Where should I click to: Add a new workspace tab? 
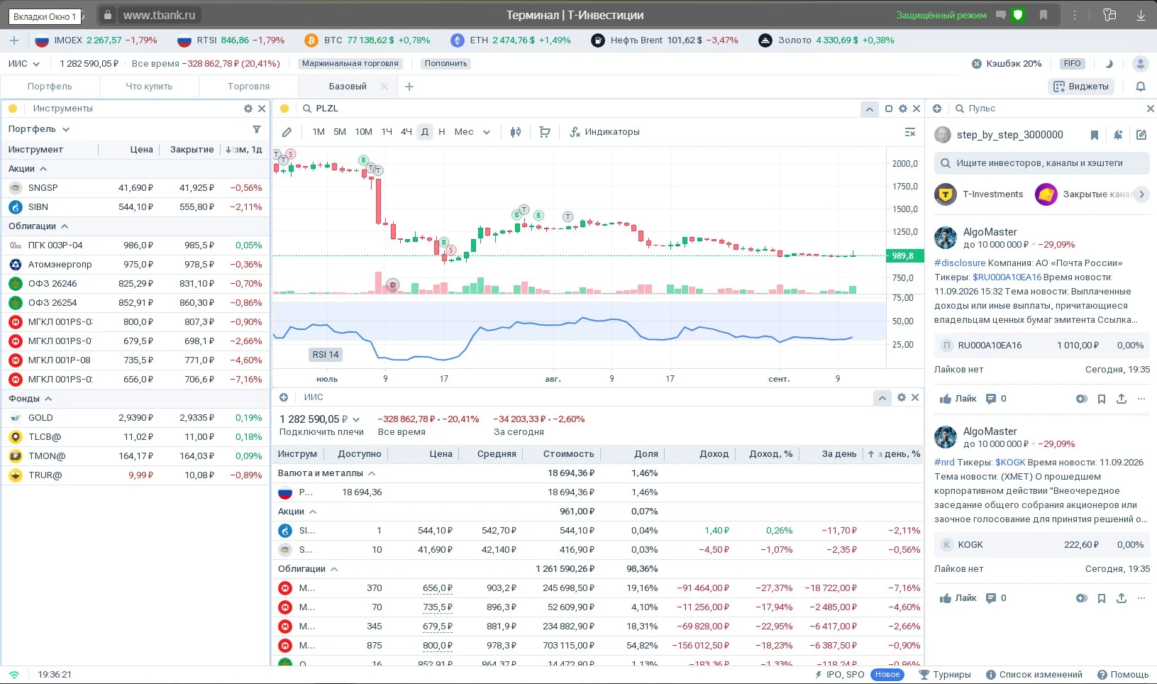click(x=409, y=87)
